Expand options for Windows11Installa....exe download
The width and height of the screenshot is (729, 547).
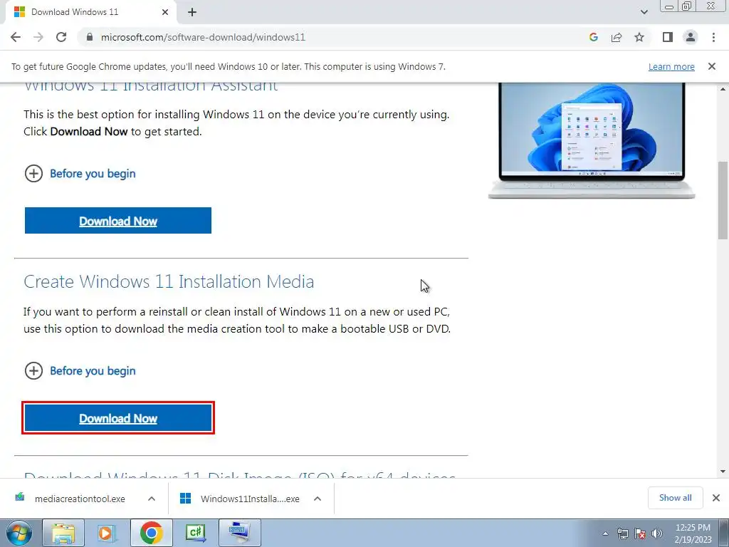(x=317, y=499)
